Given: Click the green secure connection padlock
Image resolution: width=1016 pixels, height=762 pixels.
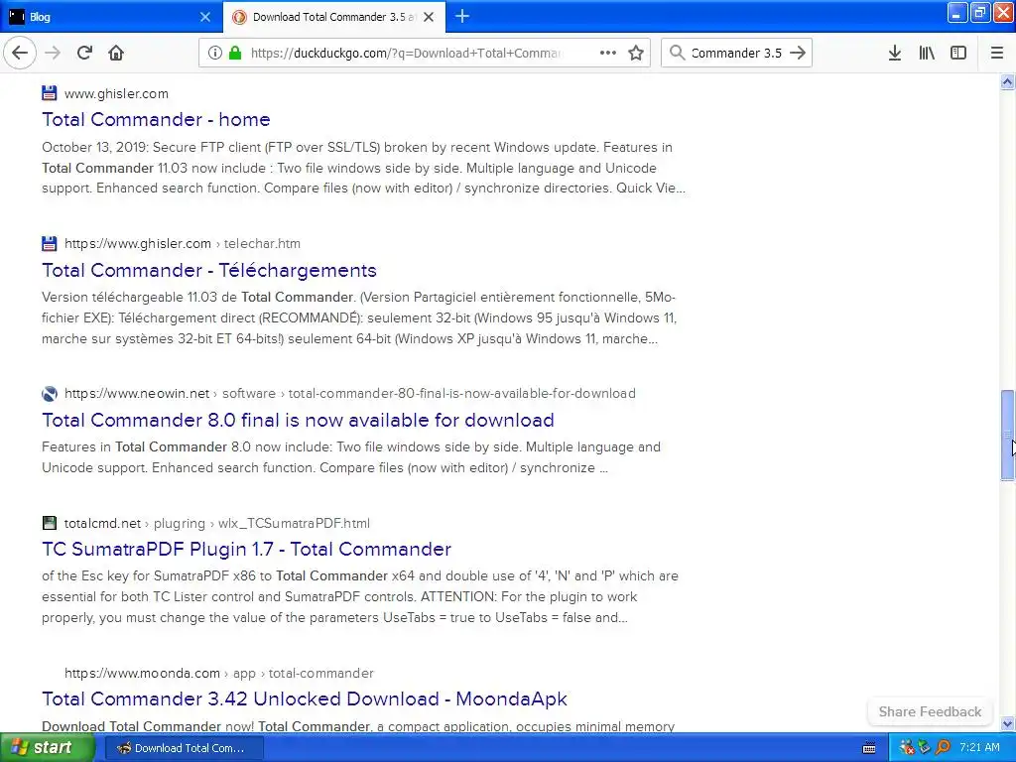Looking at the screenshot, I should (235, 53).
